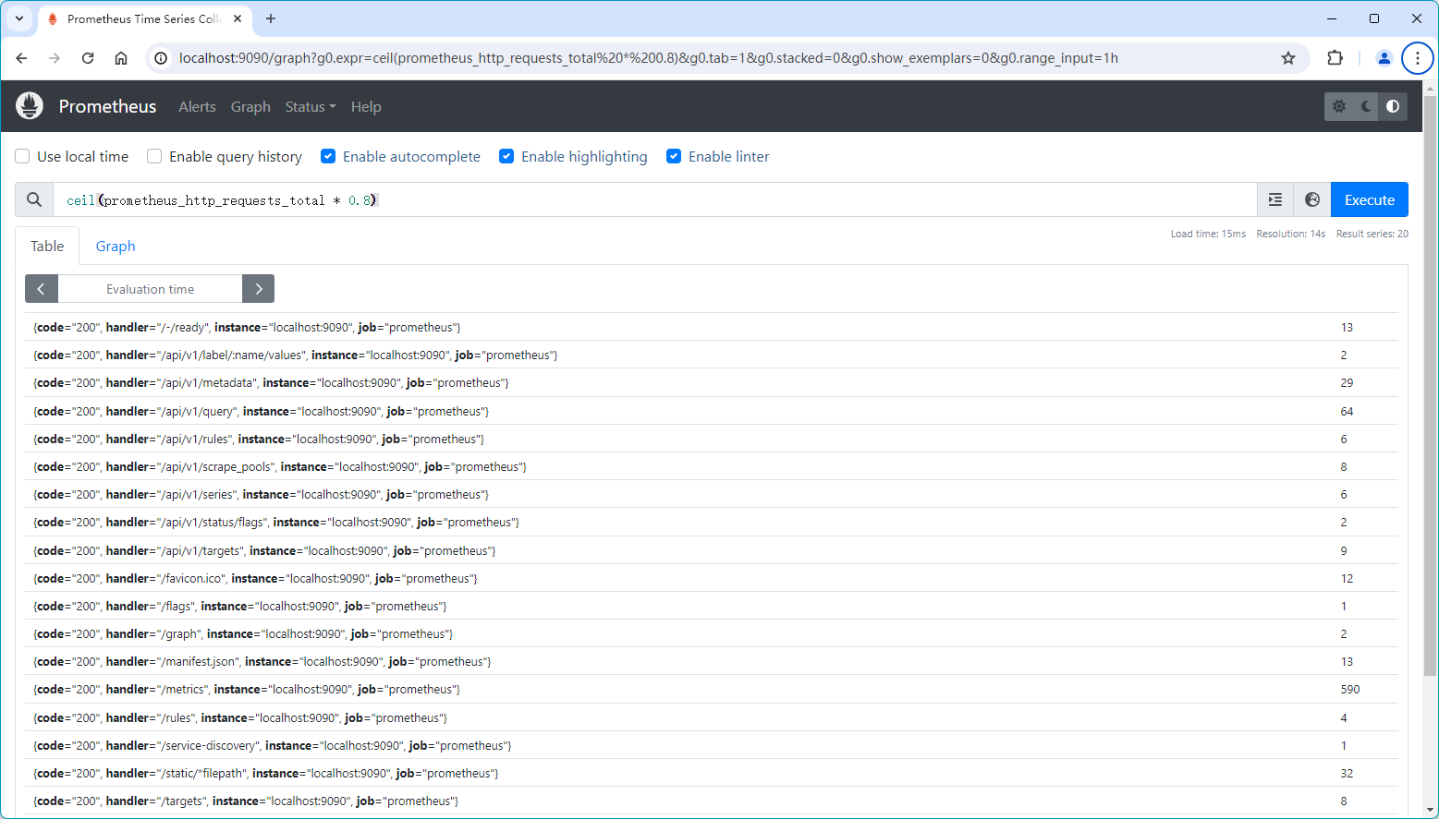Click the browser address bar URL
This screenshot has height=819, width=1439.
[649, 58]
